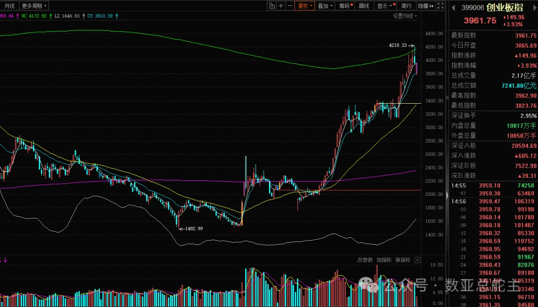
Task: Zoom in chart with plus icon
Action: 281,6
